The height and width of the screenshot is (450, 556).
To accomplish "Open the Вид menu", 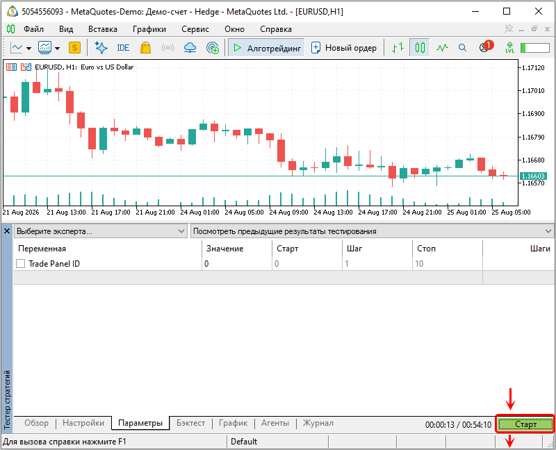I will tap(66, 29).
